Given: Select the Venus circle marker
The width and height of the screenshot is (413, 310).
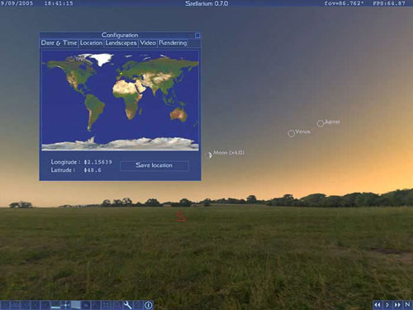Looking at the screenshot, I should [292, 133].
